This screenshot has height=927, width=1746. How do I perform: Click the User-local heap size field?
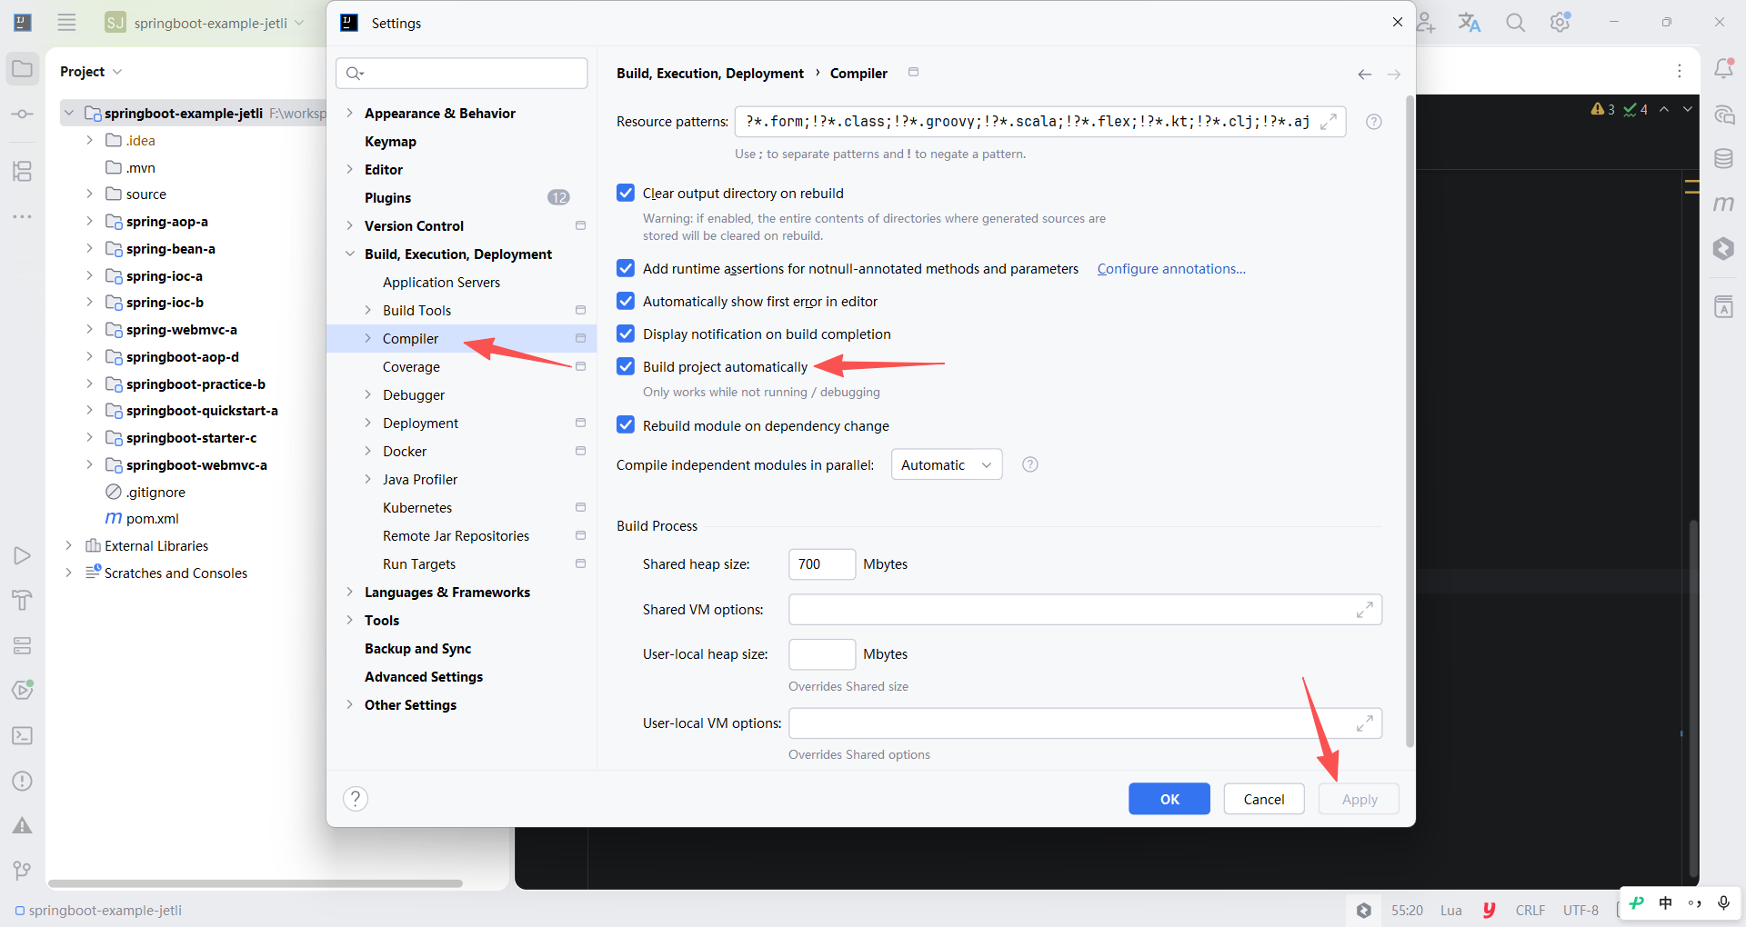(x=822, y=654)
